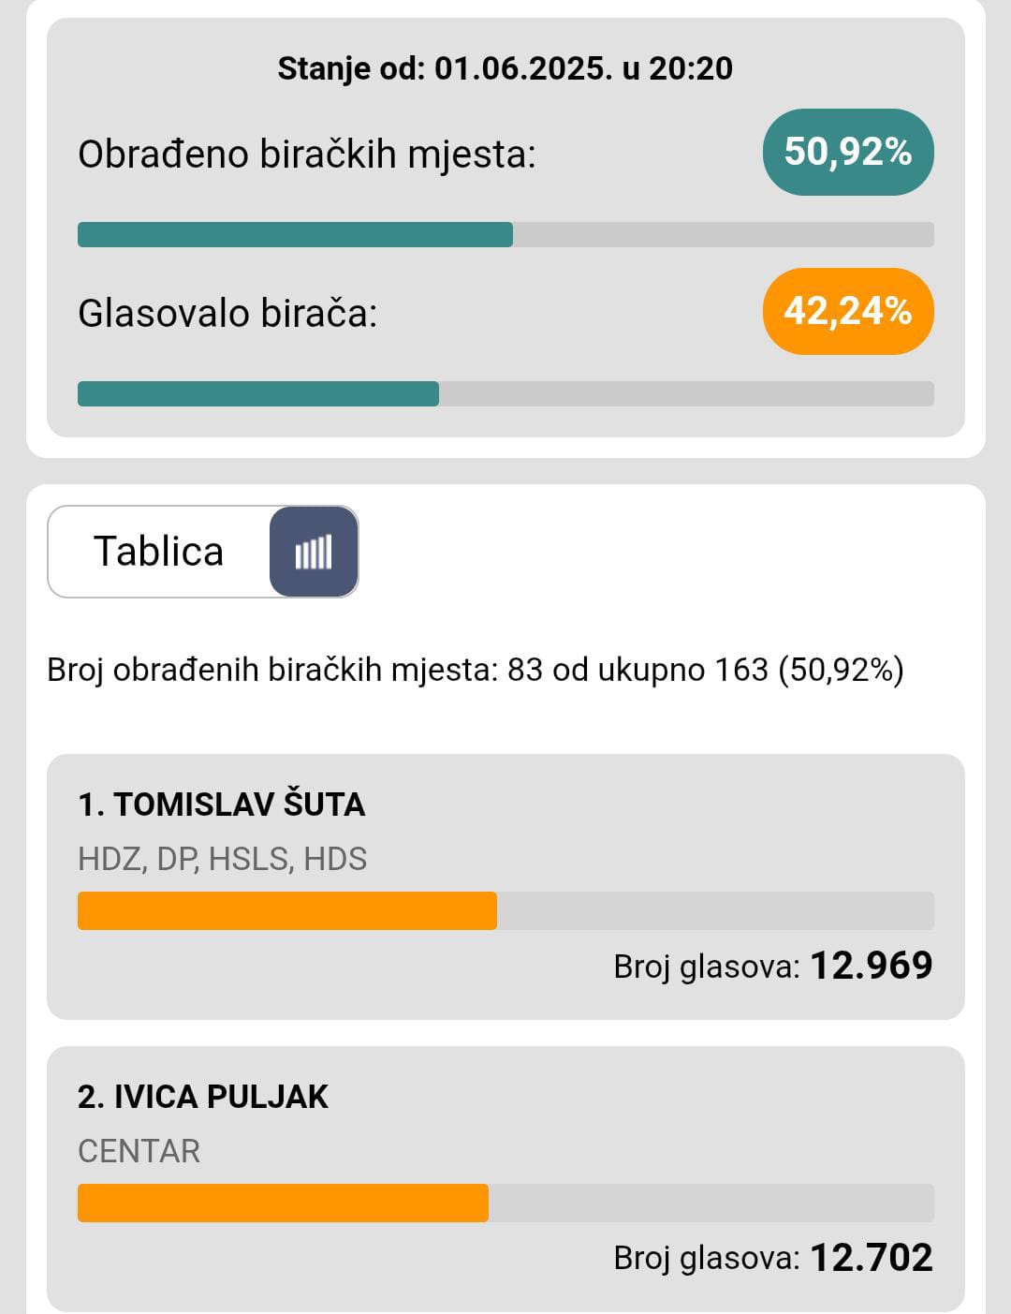This screenshot has width=1011, height=1314.
Task: Click the Obrađeno biračkih mjesta progress bar
Action: [505, 234]
